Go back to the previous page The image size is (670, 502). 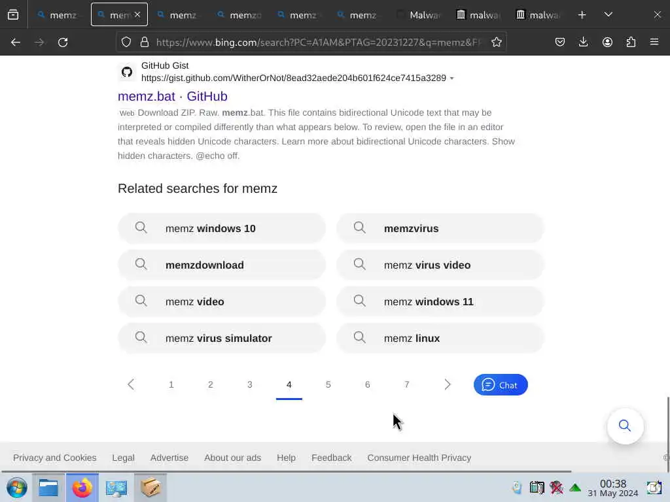tap(16, 42)
